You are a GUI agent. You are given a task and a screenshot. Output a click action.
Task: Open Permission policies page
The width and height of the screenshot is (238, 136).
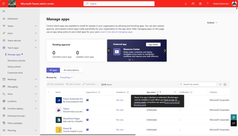coord(16,61)
